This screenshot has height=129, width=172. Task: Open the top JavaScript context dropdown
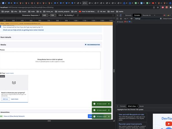[126, 19]
